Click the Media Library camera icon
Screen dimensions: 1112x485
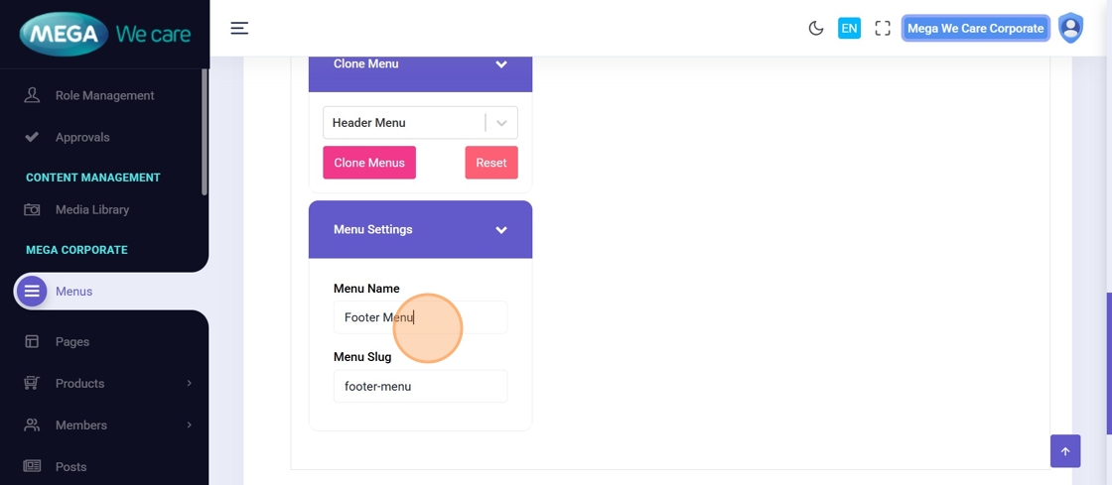point(32,209)
